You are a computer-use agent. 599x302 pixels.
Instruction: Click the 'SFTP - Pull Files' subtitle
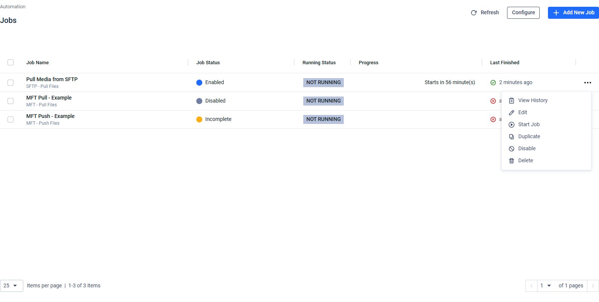click(x=42, y=86)
